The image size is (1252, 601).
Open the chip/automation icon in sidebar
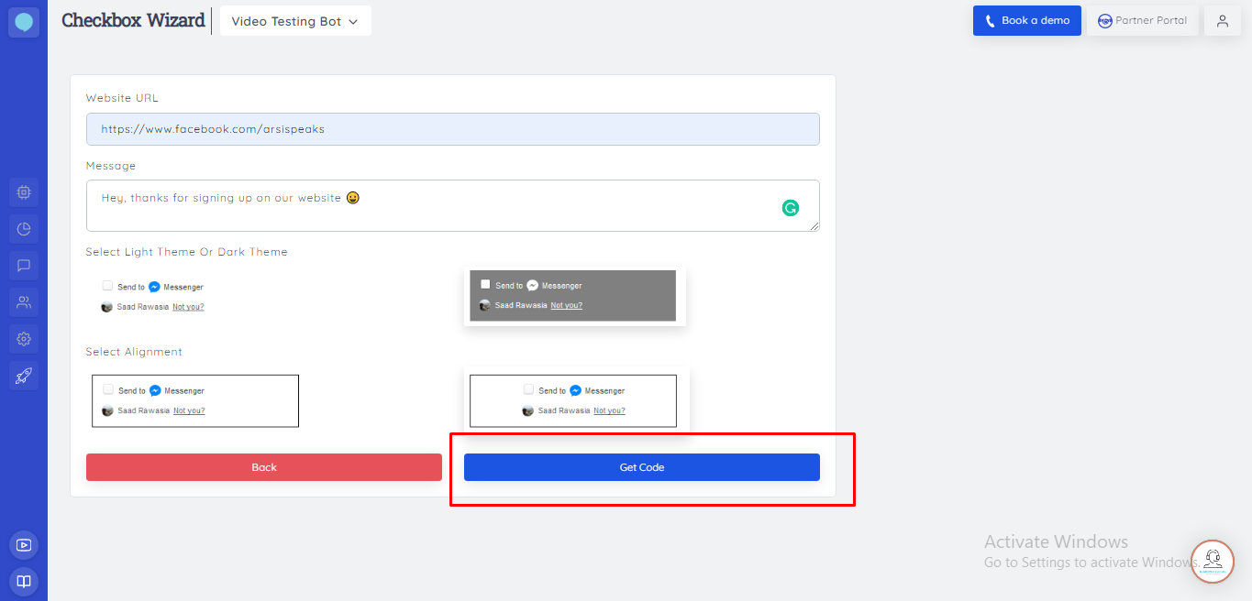coord(24,192)
